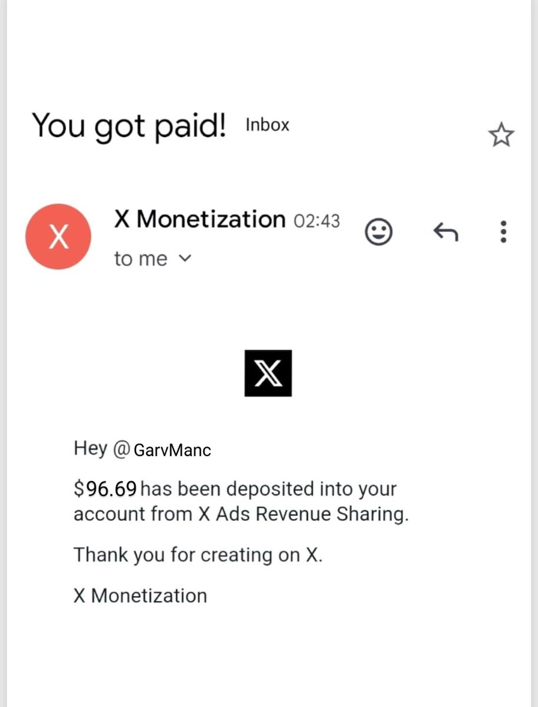Select the $96.69 deposit amount
This screenshot has width=538, height=707.
[x=105, y=488]
